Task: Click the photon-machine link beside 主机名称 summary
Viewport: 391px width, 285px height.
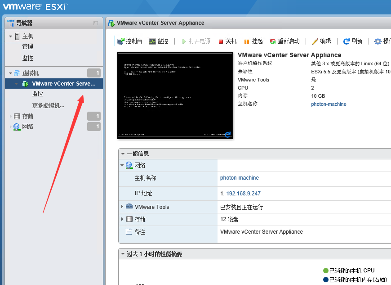Action: tap(329, 104)
